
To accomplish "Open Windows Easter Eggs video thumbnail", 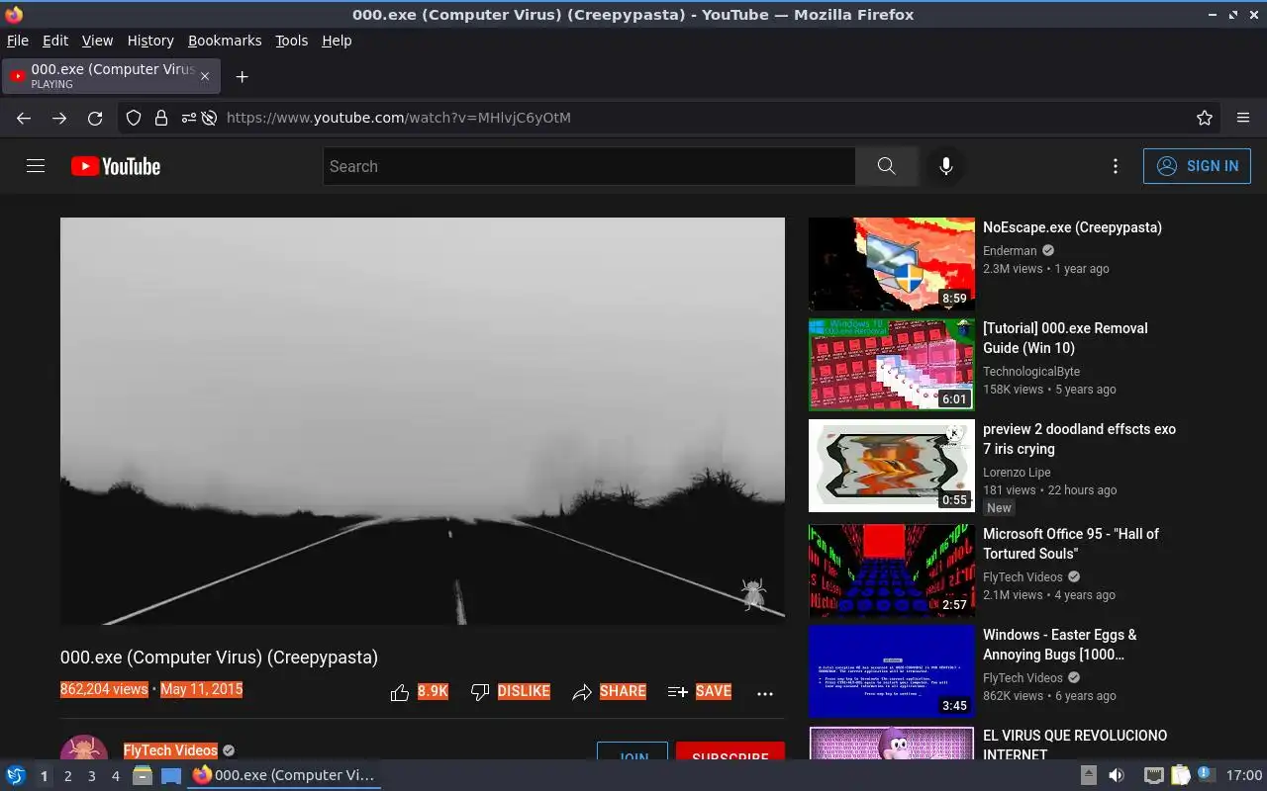I will point(892,671).
